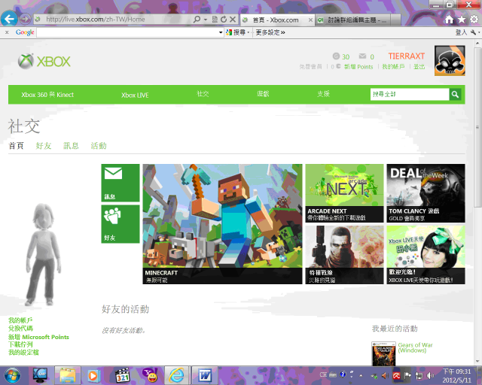Open the address bar dropdown arrow
This screenshot has width=482, height=385.
pyautogui.click(x=206, y=20)
